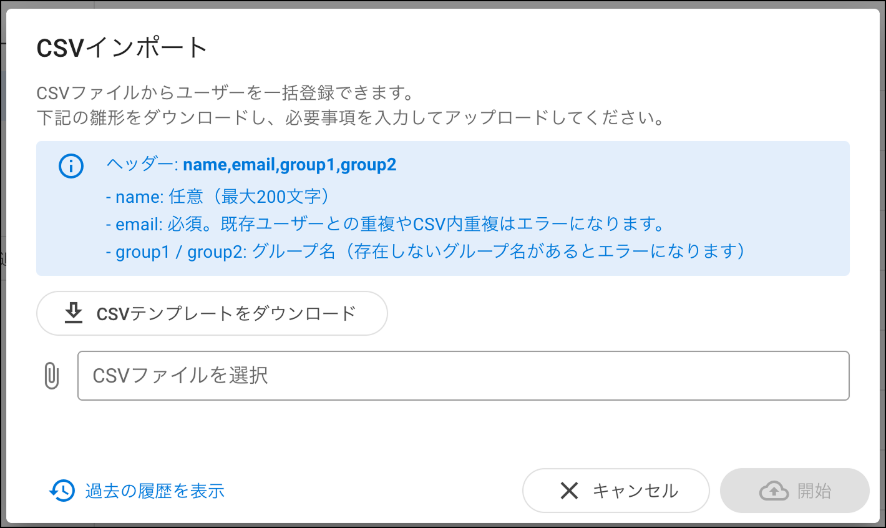Click the group1 / group2 グループ名 line
This screenshot has height=528, width=886.
point(426,252)
